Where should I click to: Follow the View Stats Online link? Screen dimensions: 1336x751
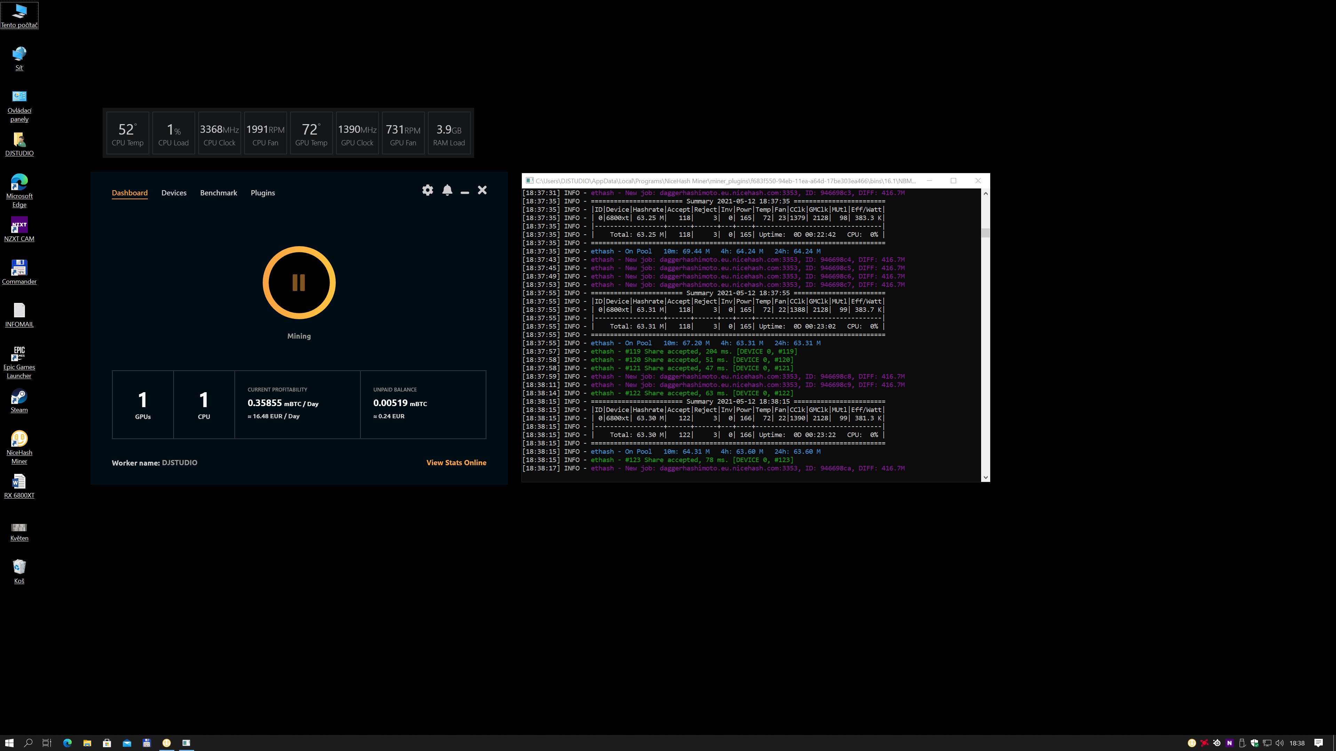(x=456, y=463)
